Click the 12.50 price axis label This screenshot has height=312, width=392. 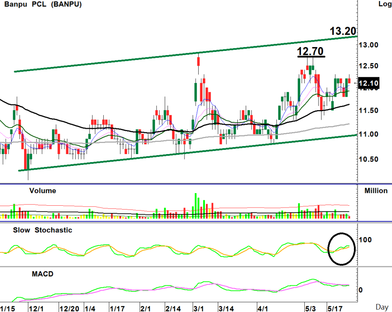(369, 66)
